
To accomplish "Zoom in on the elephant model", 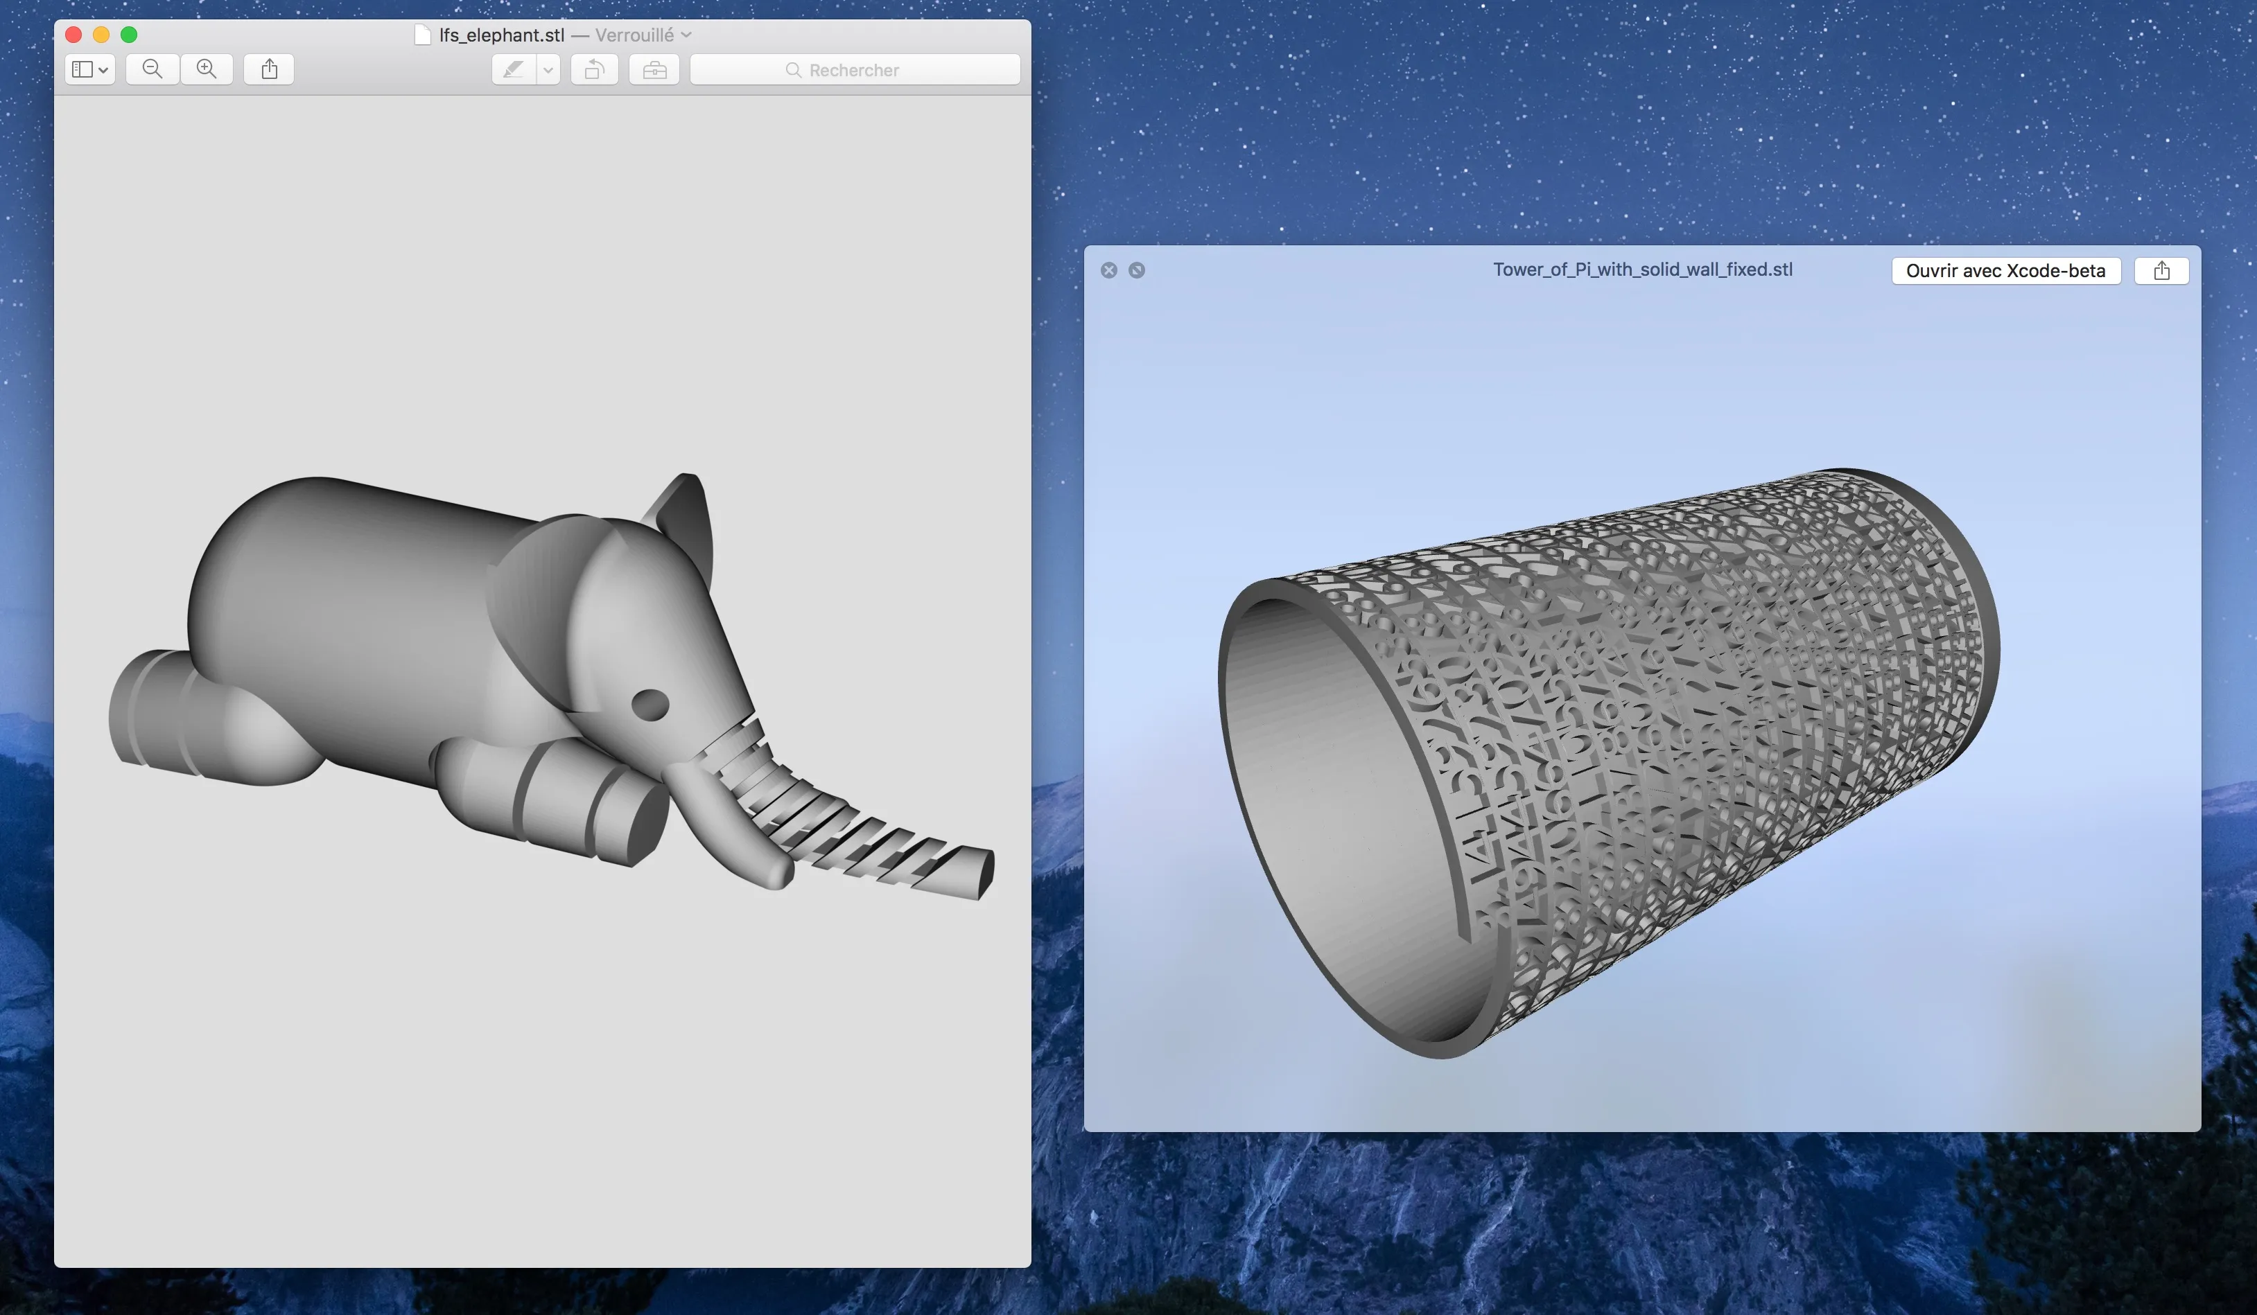I will click(x=207, y=69).
